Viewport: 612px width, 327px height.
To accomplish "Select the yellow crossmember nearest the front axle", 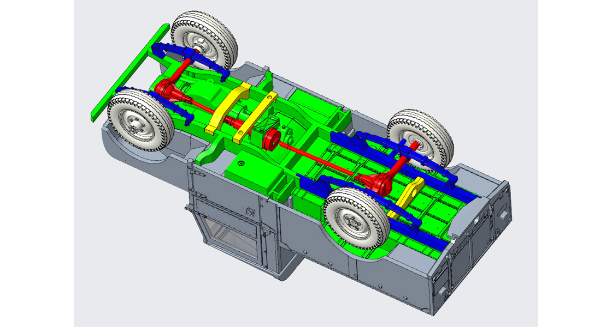I will (228, 109).
